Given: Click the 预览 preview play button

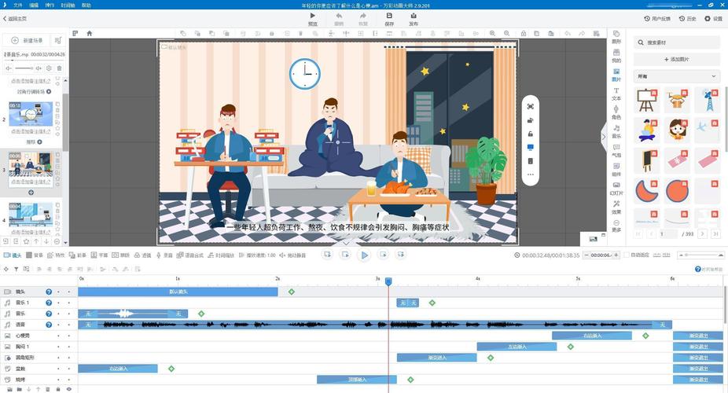Looking at the screenshot, I should coord(312,19).
